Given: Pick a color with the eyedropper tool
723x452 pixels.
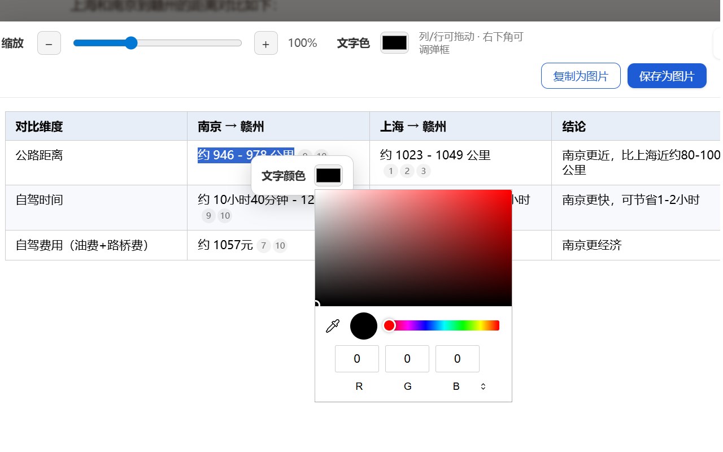Looking at the screenshot, I should [333, 326].
